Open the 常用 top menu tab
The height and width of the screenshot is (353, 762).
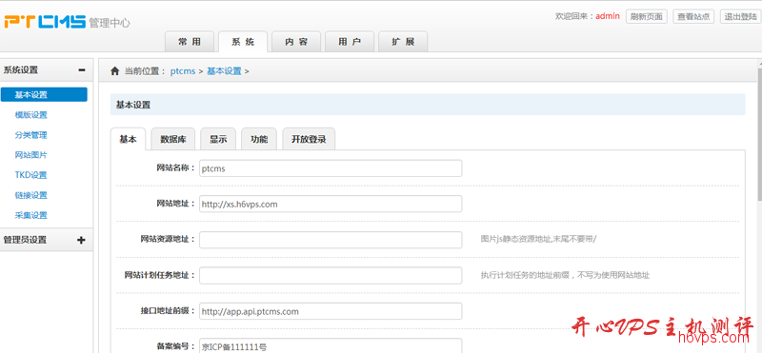pyautogui.click(x=190, y=42)
